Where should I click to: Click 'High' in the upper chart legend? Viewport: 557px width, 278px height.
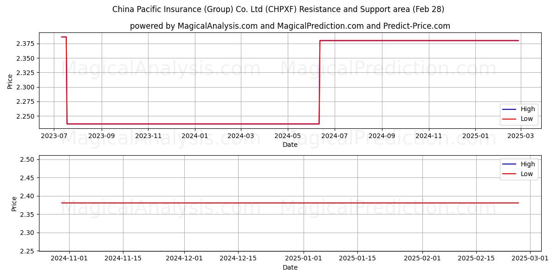[x=528, y=109]
